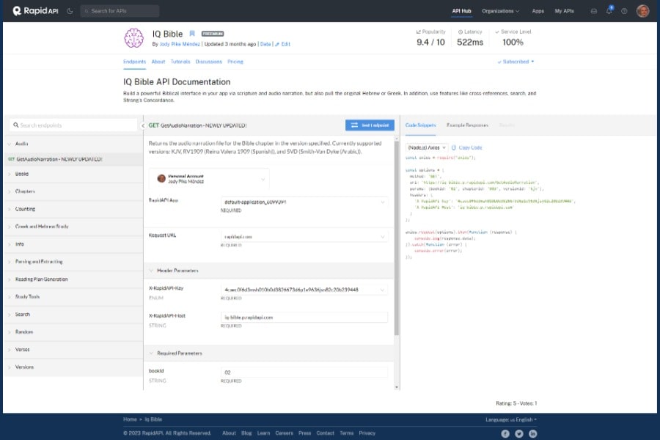The height and width of the screenshot is (440, 660).
Task: Switch to the Tutorials tab
Action: pyautogui.click(x=180, y=62)
